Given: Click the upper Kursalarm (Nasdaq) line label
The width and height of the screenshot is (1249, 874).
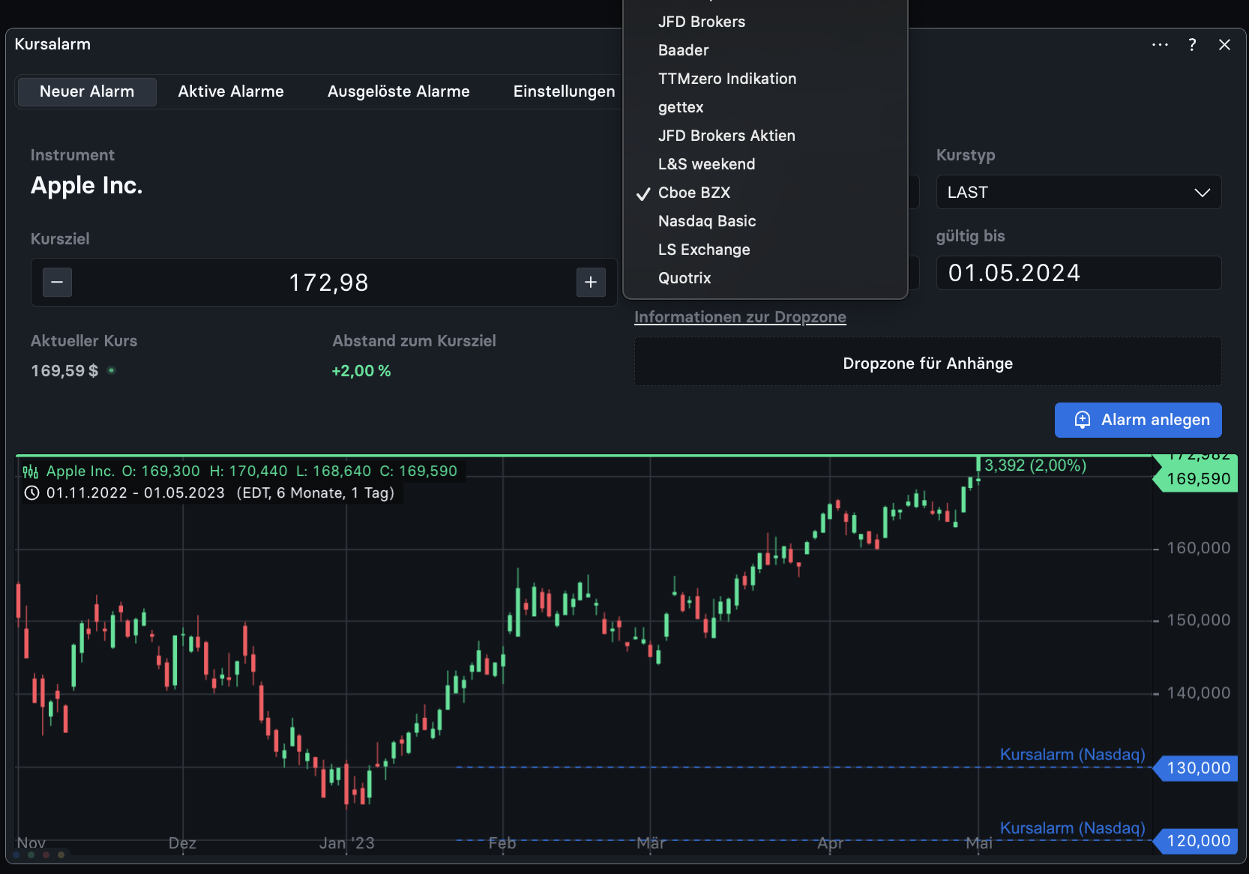Looking at the screenshot, I should coord(1072,755).
